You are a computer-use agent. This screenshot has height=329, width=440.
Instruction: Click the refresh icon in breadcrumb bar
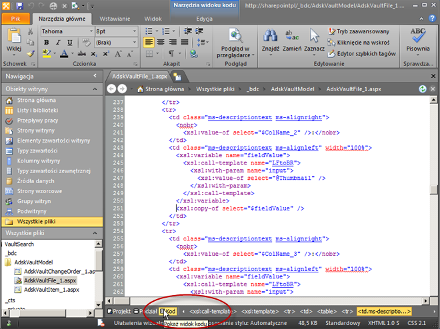tap(422, 89)
